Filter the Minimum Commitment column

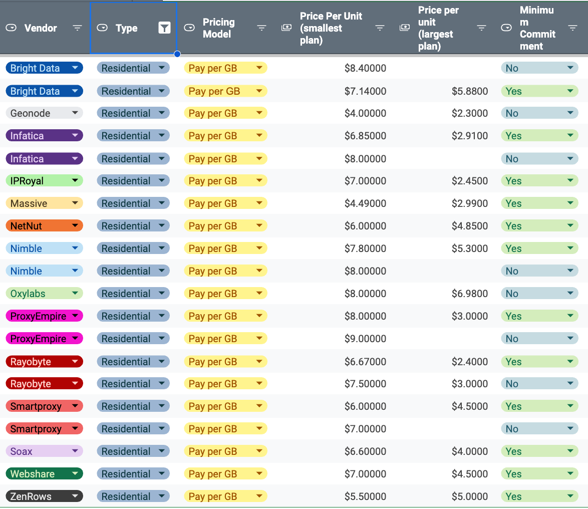(x=572, y=28)
